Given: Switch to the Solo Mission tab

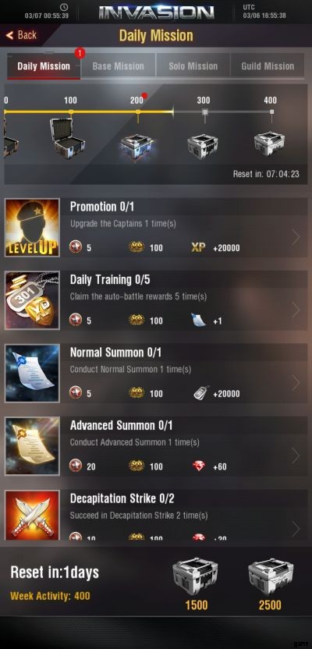Looking at the screenshot, I should 193,66.
